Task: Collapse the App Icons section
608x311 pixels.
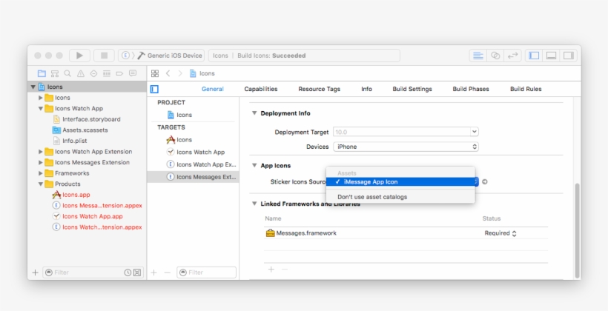Action: coord(254,165)
